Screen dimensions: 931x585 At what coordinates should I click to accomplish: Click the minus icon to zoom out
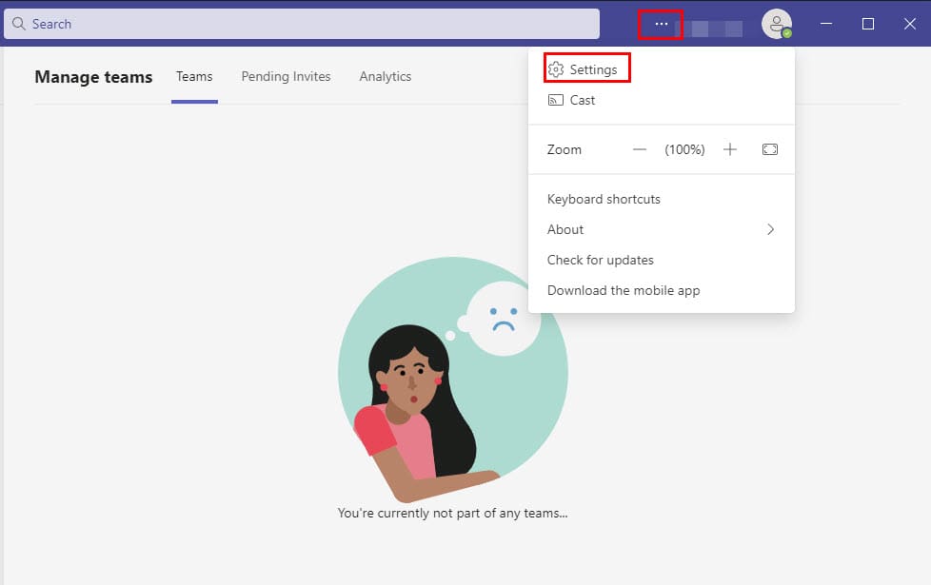[640, 149]
